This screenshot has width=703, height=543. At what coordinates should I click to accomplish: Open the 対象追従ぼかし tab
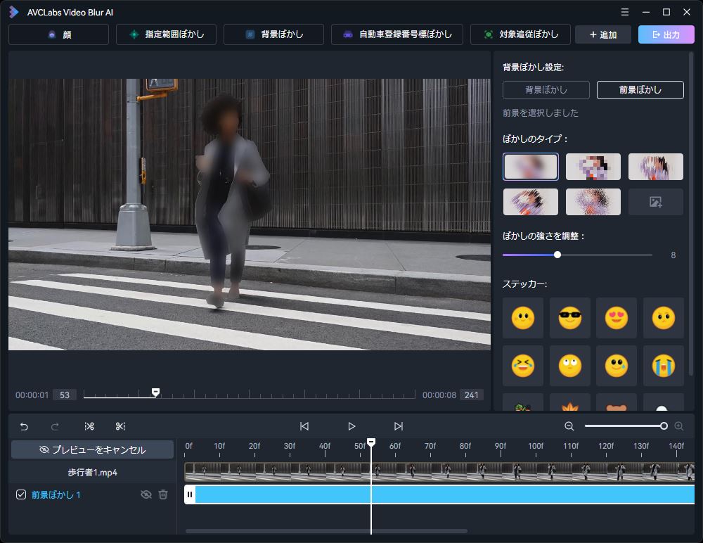521,34
